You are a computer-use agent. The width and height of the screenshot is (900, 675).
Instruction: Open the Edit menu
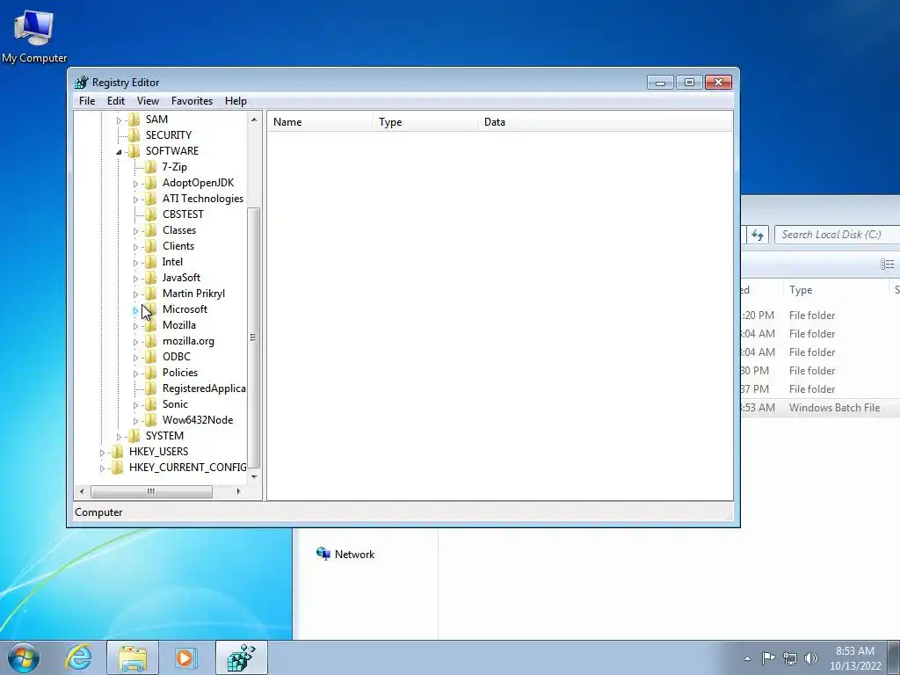coord(115,101)
